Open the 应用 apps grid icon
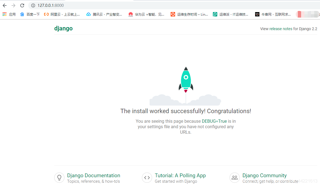 coord(4,14)
